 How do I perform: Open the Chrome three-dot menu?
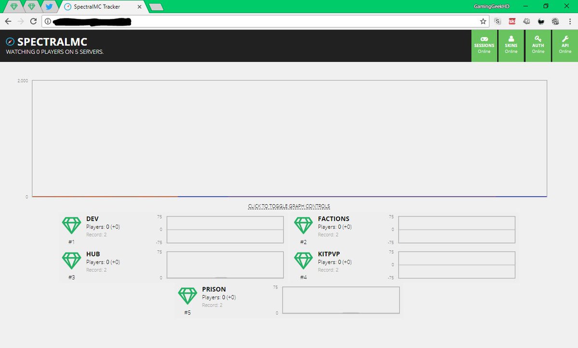click(570, 21)
